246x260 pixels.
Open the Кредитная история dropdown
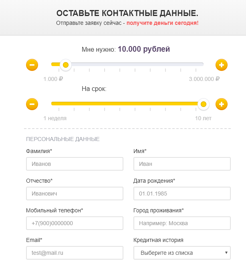point(182,253)
